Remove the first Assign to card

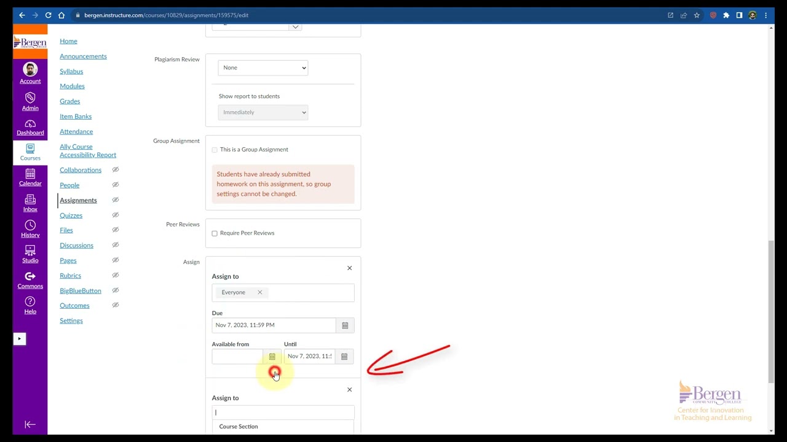tap(349, 268)
